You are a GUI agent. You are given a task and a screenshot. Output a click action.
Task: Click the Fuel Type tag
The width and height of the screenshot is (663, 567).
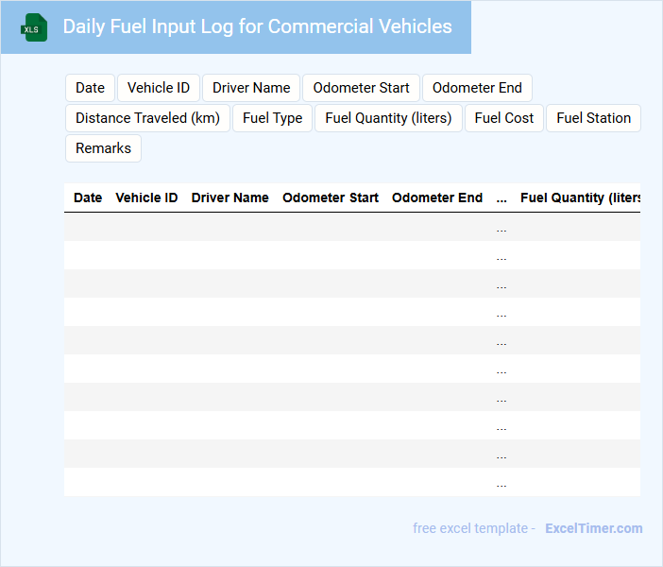[272, 118]
